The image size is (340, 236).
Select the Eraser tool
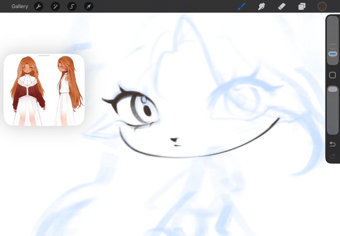282,6
